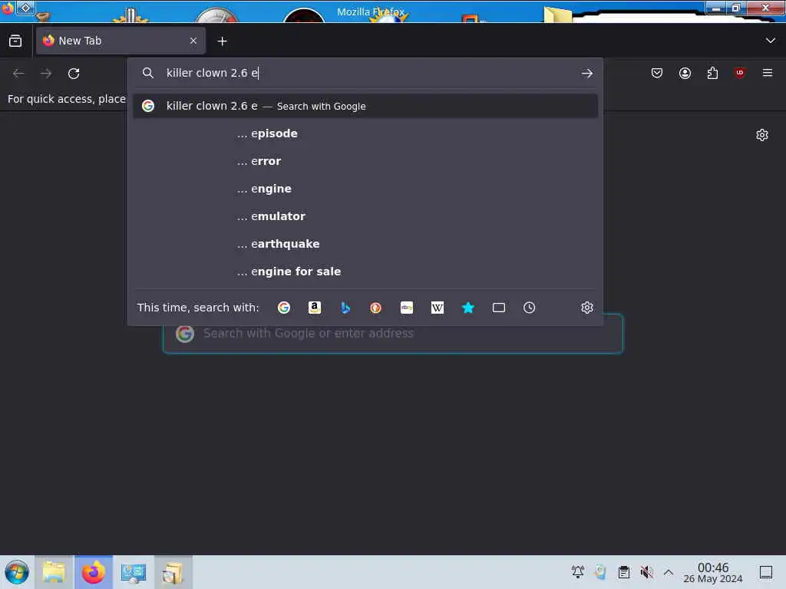Close the New Tab tab

193,41
